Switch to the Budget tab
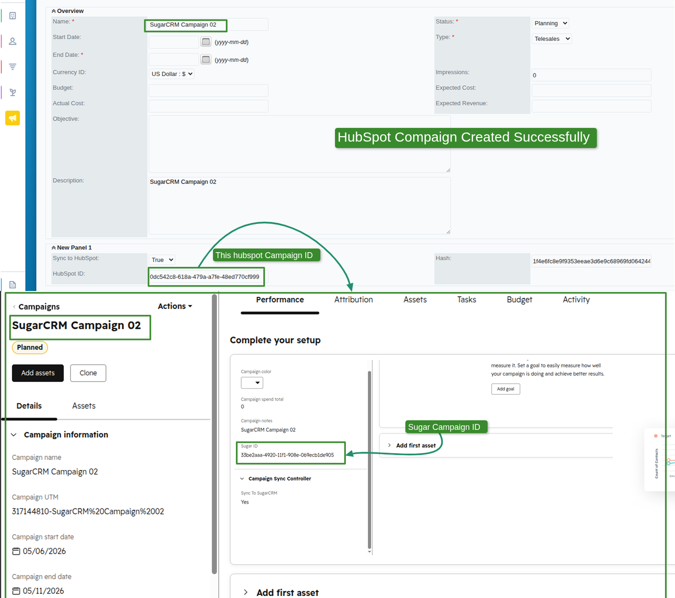Image resolution: width=675 pixels, height=598 pixels. (519, 300)
